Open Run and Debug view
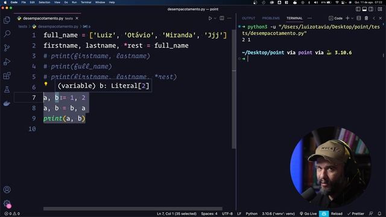Viewport: 386px width, 217px height. pyautogui.click(x=7, y=61)
